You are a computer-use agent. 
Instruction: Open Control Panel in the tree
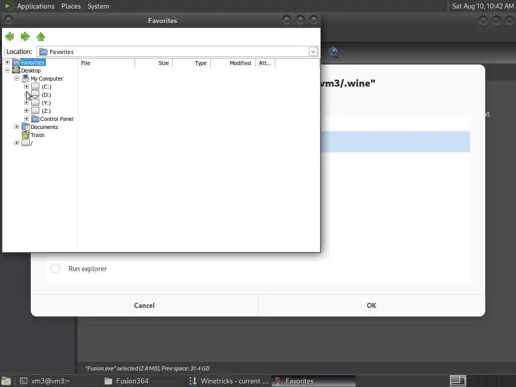click(56, 119)
